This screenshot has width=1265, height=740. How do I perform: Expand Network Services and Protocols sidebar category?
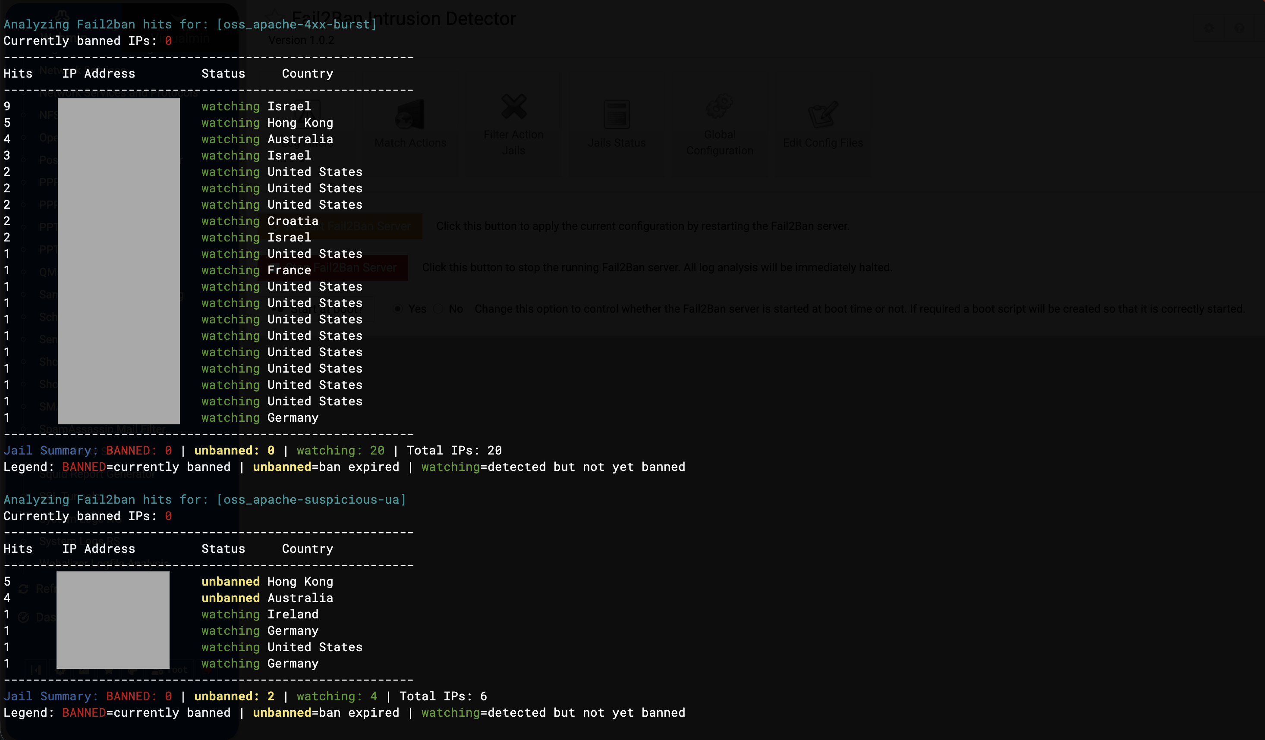tap(119, 93)
